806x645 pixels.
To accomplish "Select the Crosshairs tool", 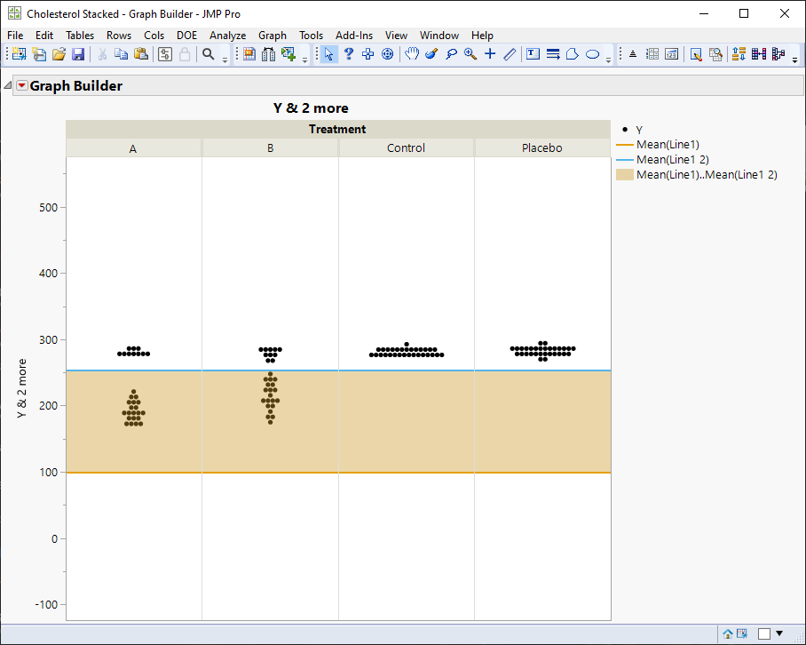I will click(490, 54).
